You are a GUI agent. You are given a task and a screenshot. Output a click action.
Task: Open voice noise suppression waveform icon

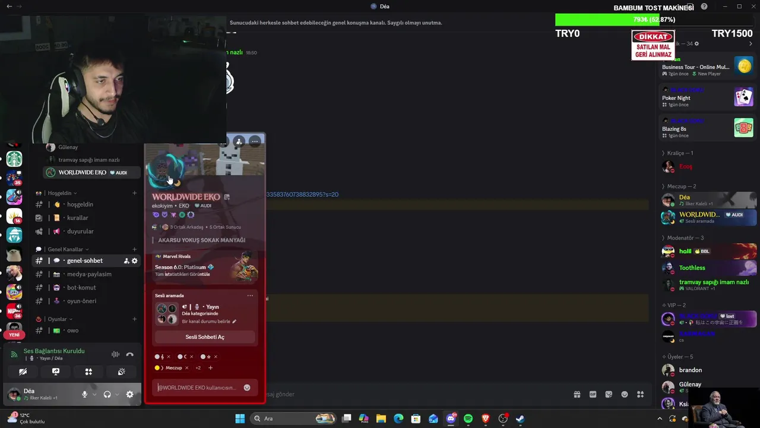click(115, 354)
